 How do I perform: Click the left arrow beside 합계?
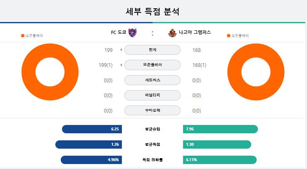(x=121, y=50)
